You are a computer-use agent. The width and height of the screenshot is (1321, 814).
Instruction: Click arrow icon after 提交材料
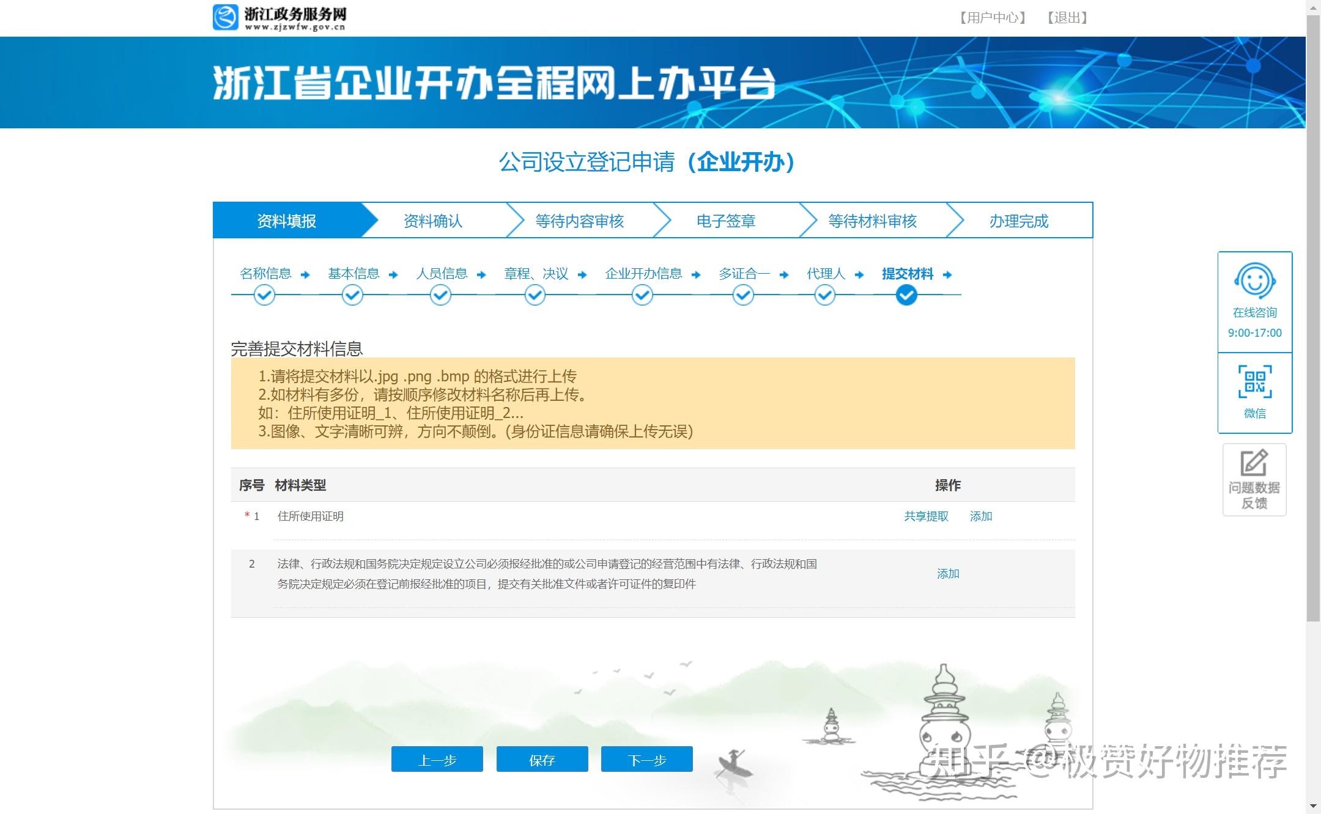tap(947, 275)
